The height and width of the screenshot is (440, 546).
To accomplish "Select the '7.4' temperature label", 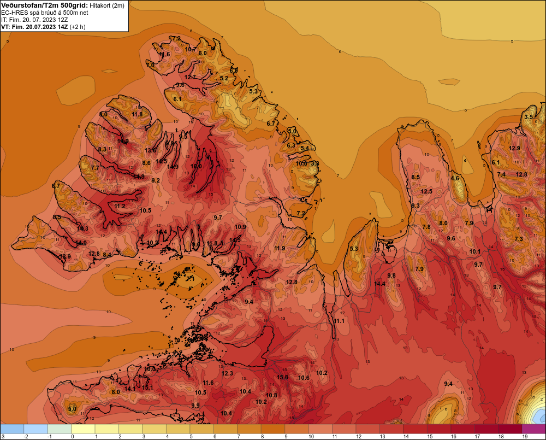I will 501,174.
